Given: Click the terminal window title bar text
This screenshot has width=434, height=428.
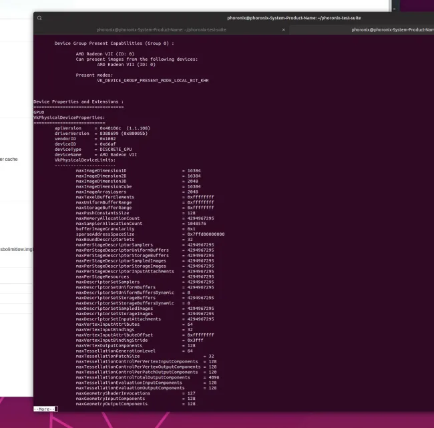Looking at the screenshot, I should click(294, 18).
